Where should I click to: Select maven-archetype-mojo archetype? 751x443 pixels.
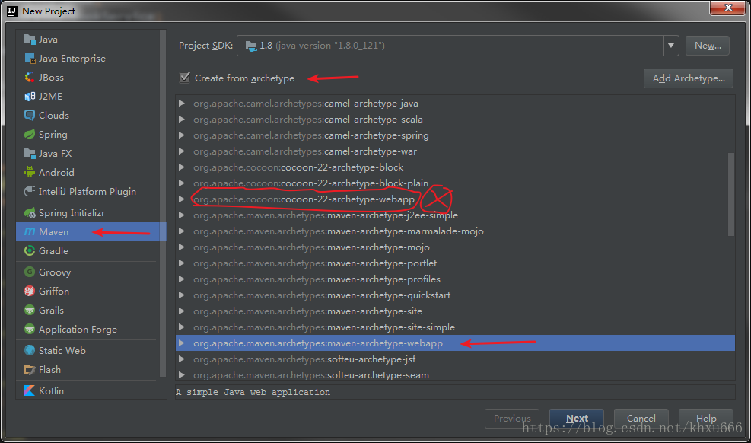[311, 247]
